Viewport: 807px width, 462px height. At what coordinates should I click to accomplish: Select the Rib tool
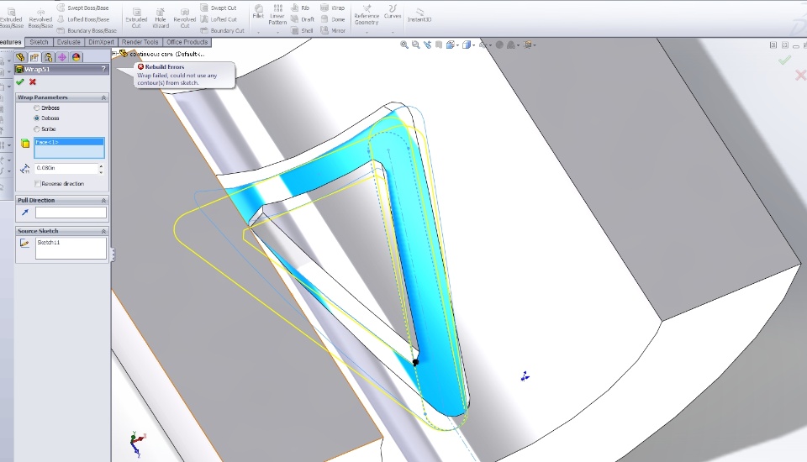pos(300,8)
